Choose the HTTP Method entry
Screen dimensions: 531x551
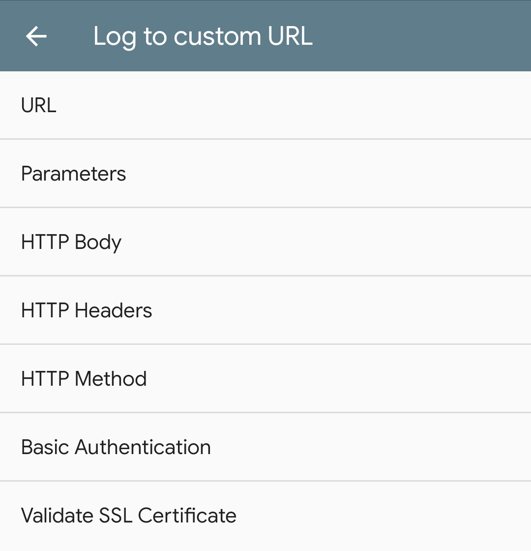(x=84, y=379)
